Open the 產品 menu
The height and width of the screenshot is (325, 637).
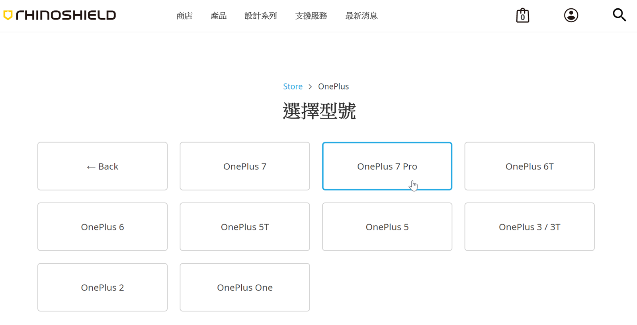point(219,16)
